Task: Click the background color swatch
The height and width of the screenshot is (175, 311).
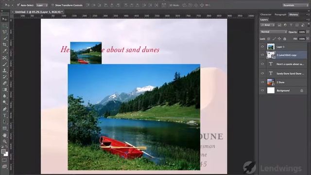Action: [x=6, y=154]
